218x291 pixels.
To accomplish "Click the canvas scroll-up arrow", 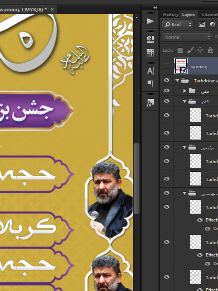I will click(137, 18).
